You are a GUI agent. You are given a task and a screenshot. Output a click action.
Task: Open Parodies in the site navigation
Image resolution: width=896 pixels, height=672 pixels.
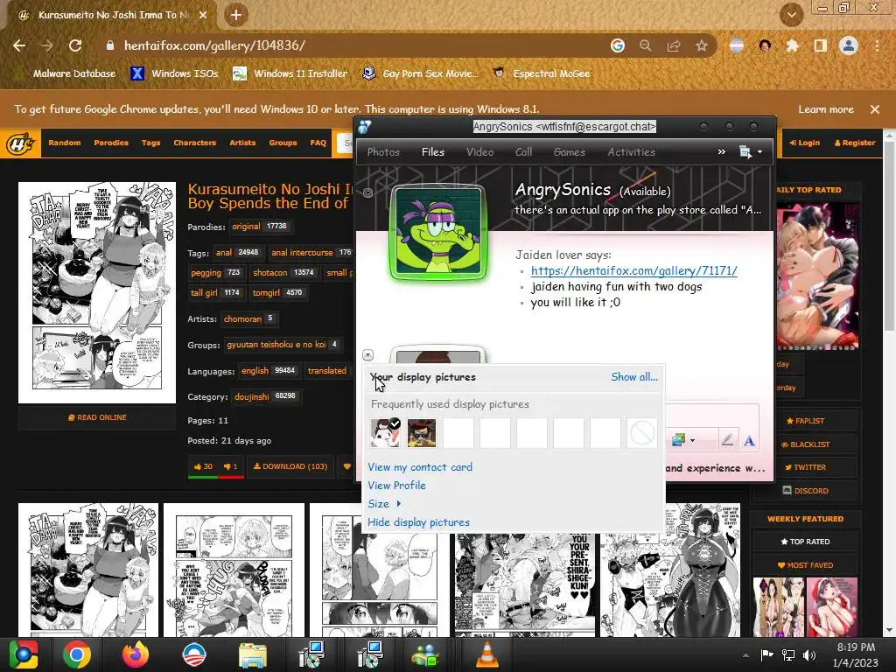click(111, 143)
